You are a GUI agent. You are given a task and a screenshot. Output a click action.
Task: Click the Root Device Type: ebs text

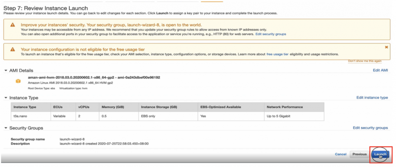point(41,88)
